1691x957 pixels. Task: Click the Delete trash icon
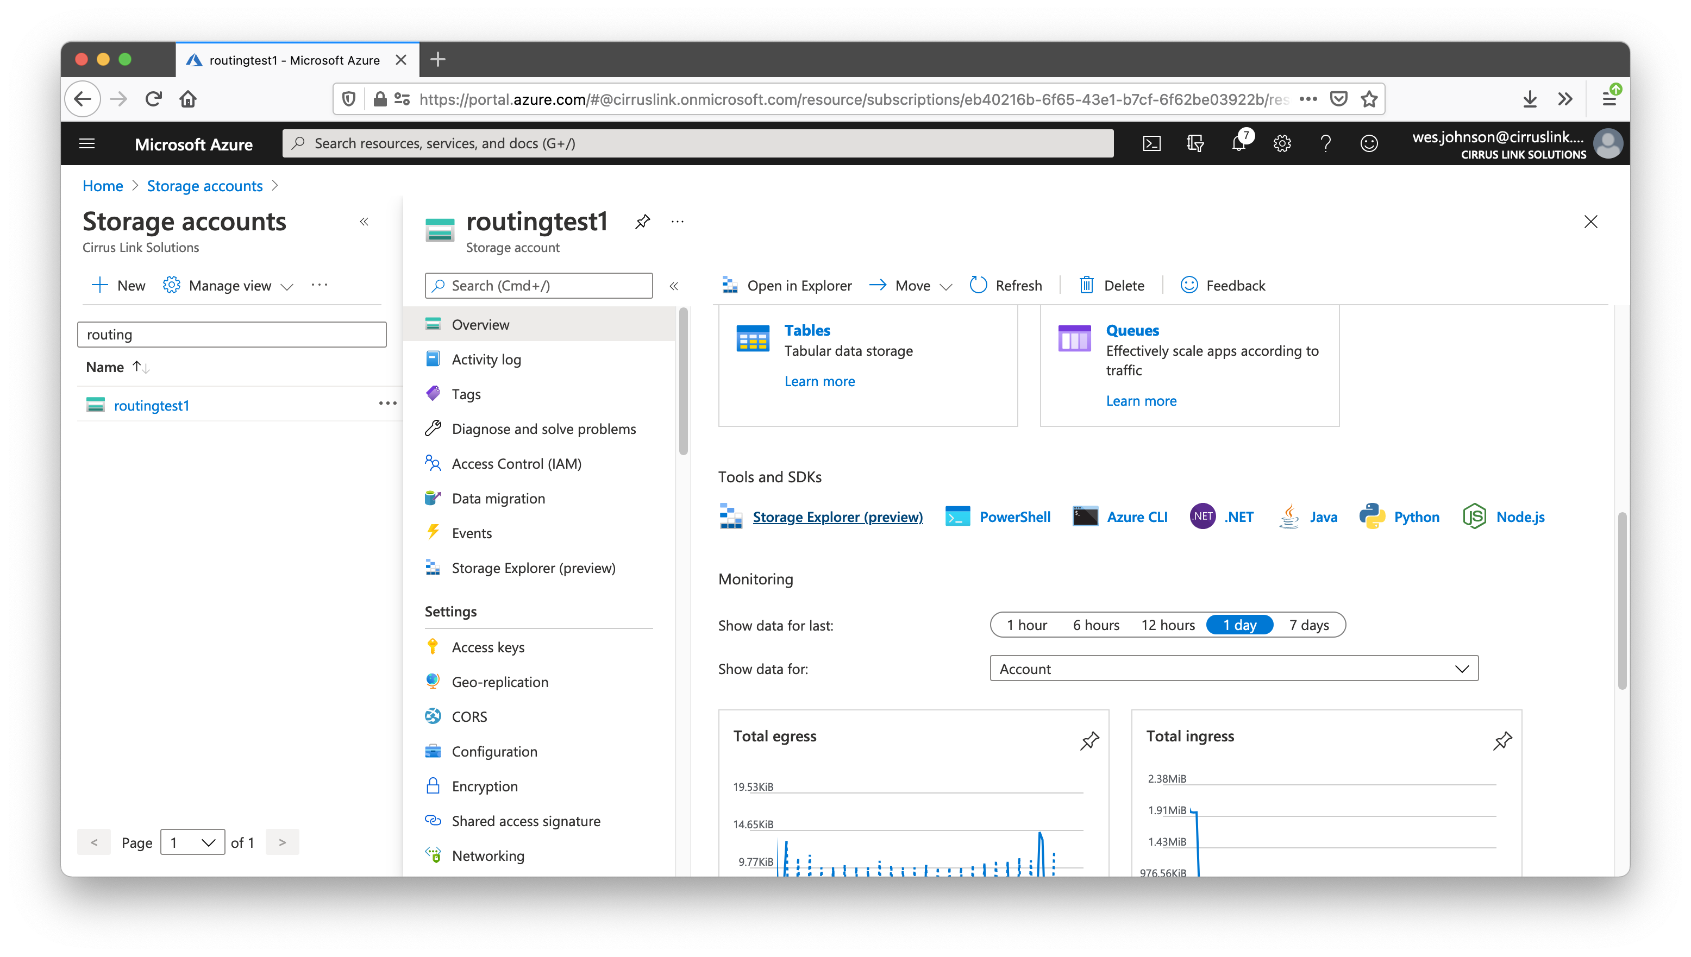click(1086, 285)
